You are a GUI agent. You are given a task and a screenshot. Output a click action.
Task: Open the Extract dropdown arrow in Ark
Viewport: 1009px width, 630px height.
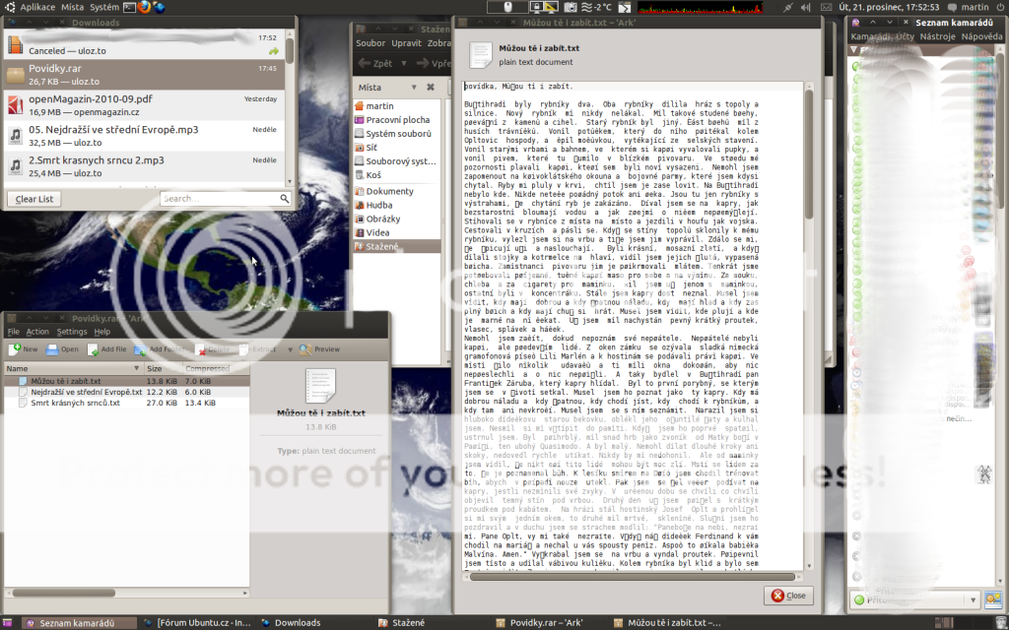tap(292, 348)
